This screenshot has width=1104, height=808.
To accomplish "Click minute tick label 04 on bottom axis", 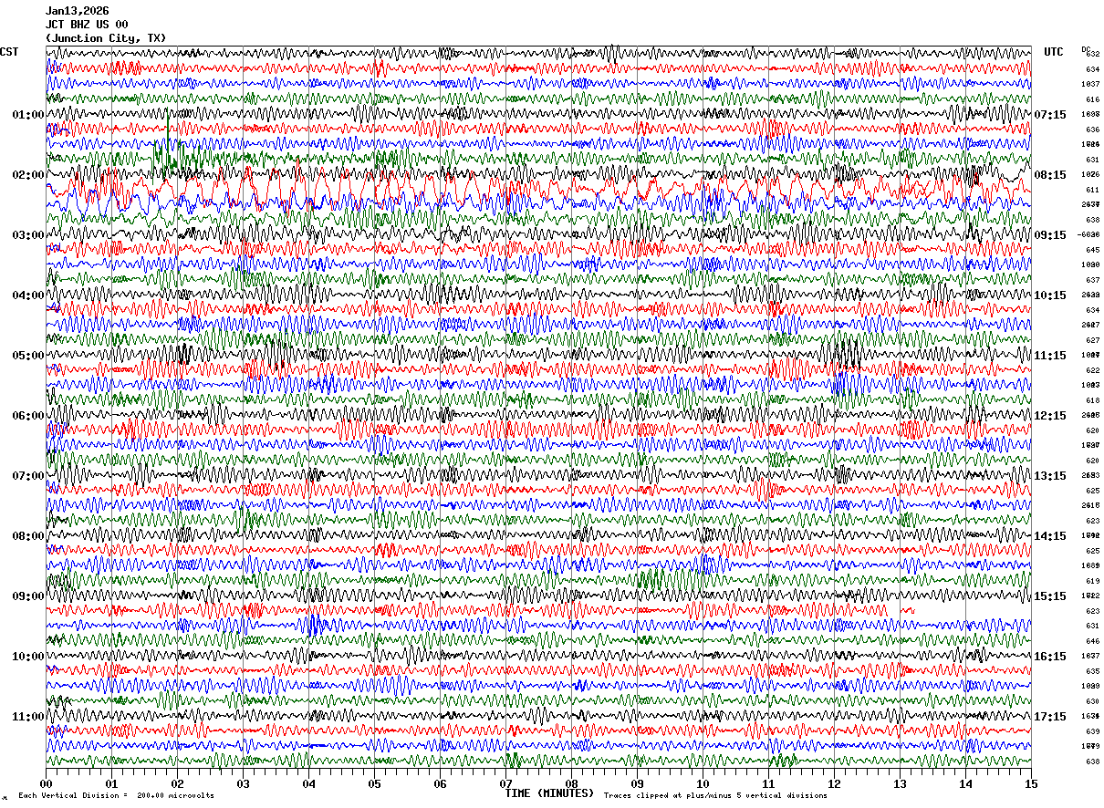I will click(308, 783).
